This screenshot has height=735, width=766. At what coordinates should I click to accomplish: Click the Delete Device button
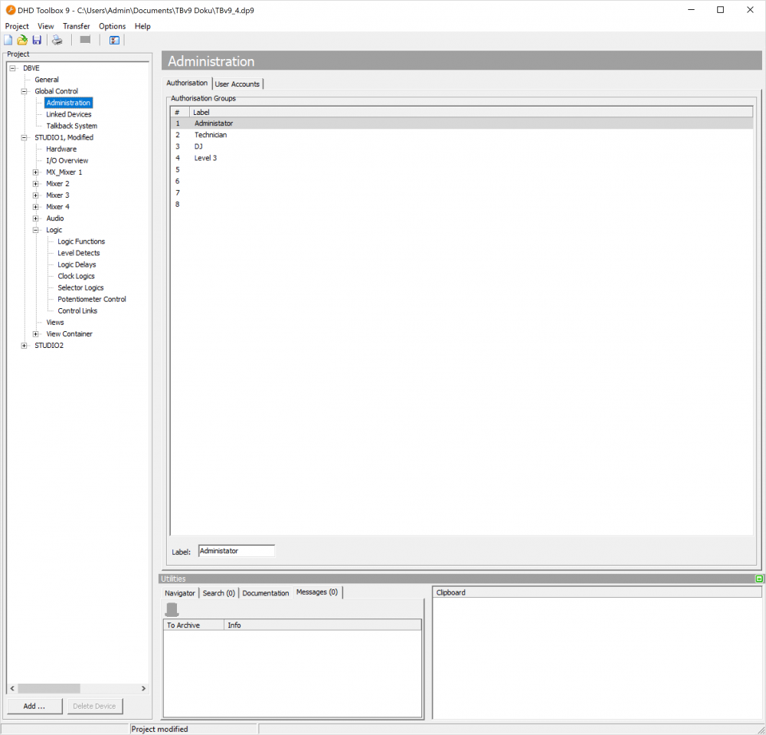[94, 706]
